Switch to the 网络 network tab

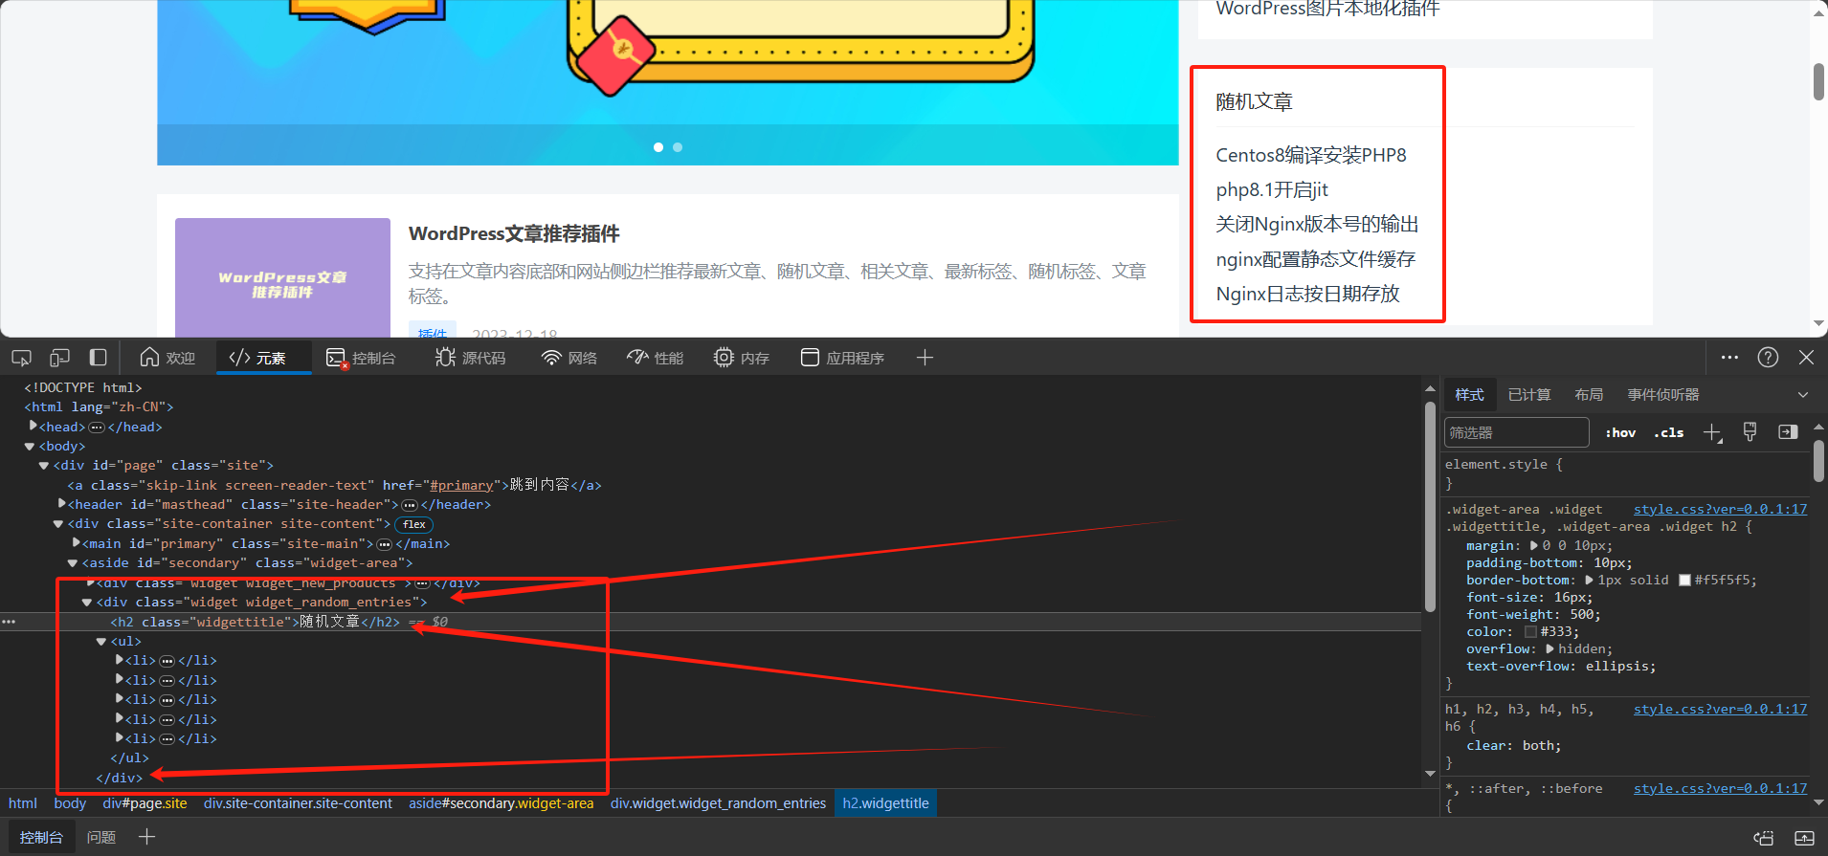[568, 358]
